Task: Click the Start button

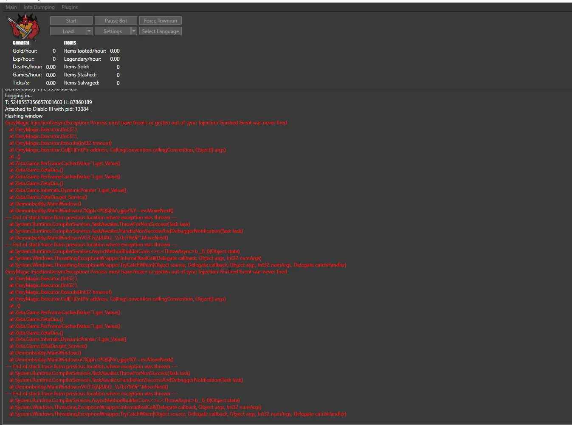Action: coord(71,20)
